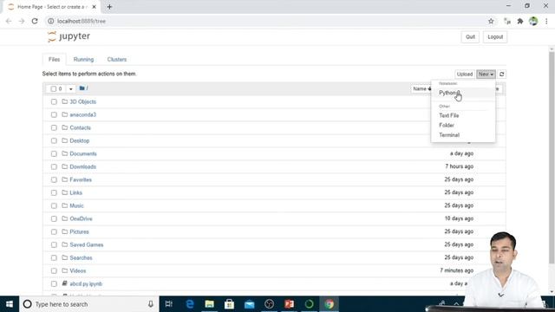The image size is (555, 312).
Task: Click the Upload button
Action: pos(465,75)
